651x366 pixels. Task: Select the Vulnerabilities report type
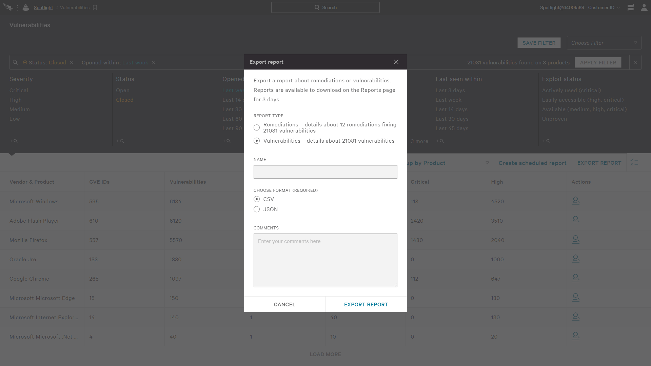(x=257, y=141)
